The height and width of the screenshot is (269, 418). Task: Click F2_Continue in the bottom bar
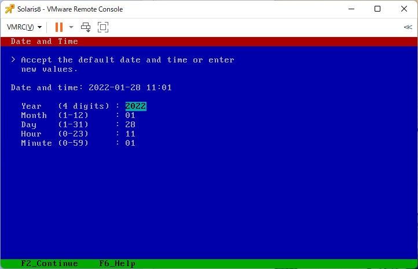[50, 263]
